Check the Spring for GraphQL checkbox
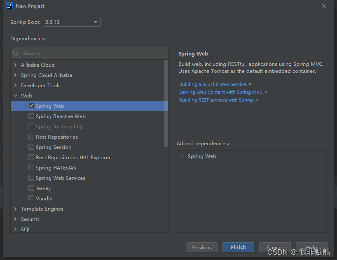 [x=31, y=126]
